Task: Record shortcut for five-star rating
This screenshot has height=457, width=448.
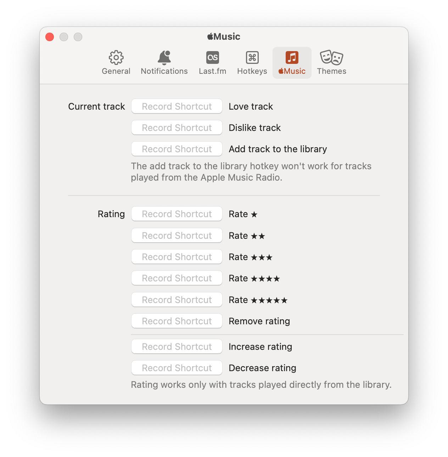Action: pyautogui.click(x=177, y=300)
